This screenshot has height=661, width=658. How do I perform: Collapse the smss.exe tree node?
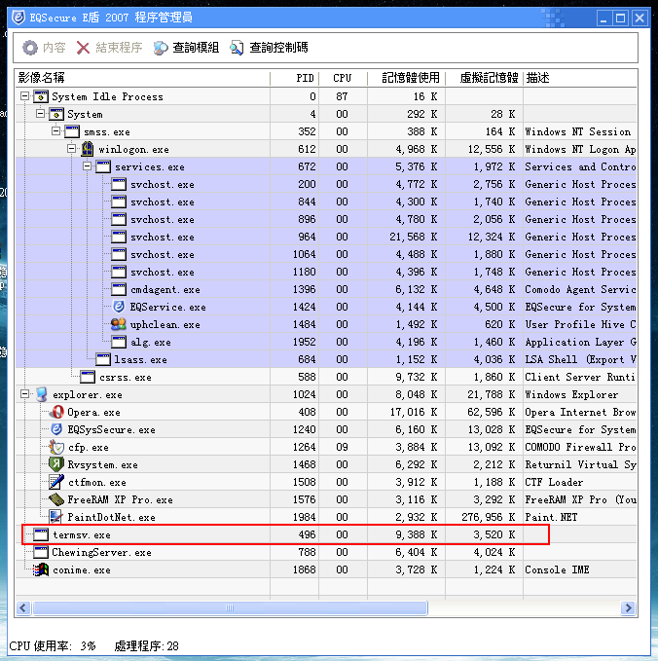(x=56, y=131)
